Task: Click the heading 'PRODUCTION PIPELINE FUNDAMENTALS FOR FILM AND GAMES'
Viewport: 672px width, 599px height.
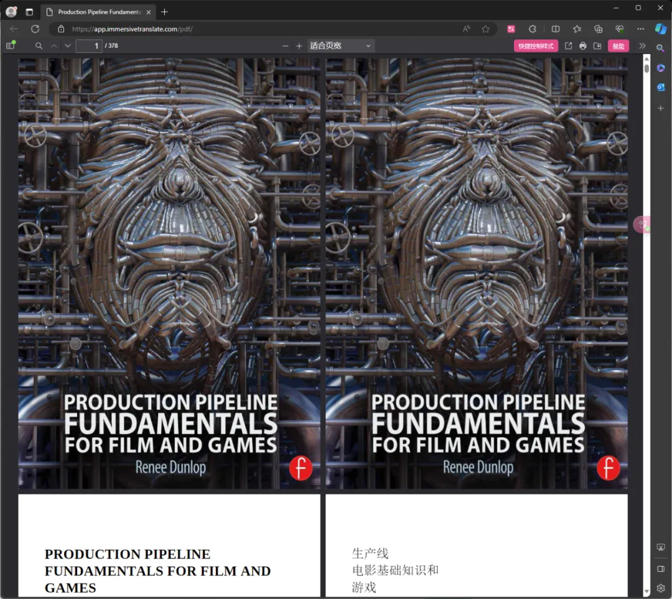Action: click(157, 571)
